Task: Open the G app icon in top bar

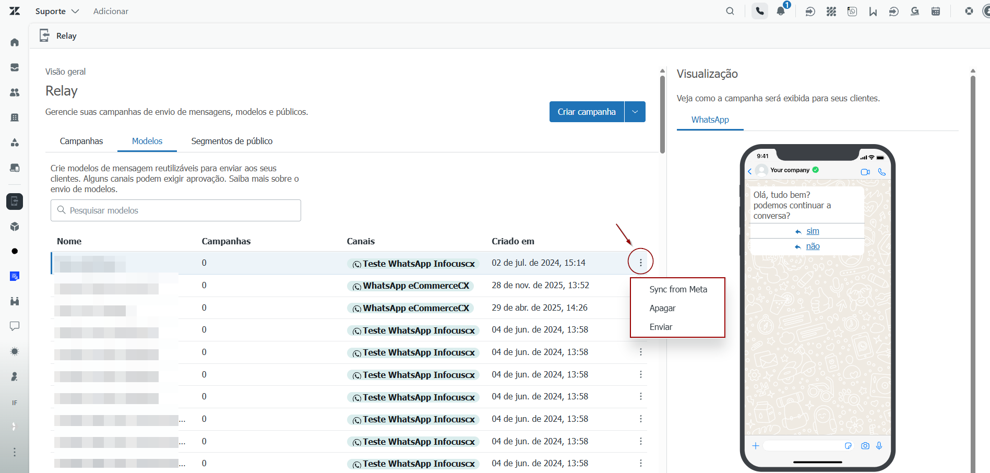Action: 915,11
